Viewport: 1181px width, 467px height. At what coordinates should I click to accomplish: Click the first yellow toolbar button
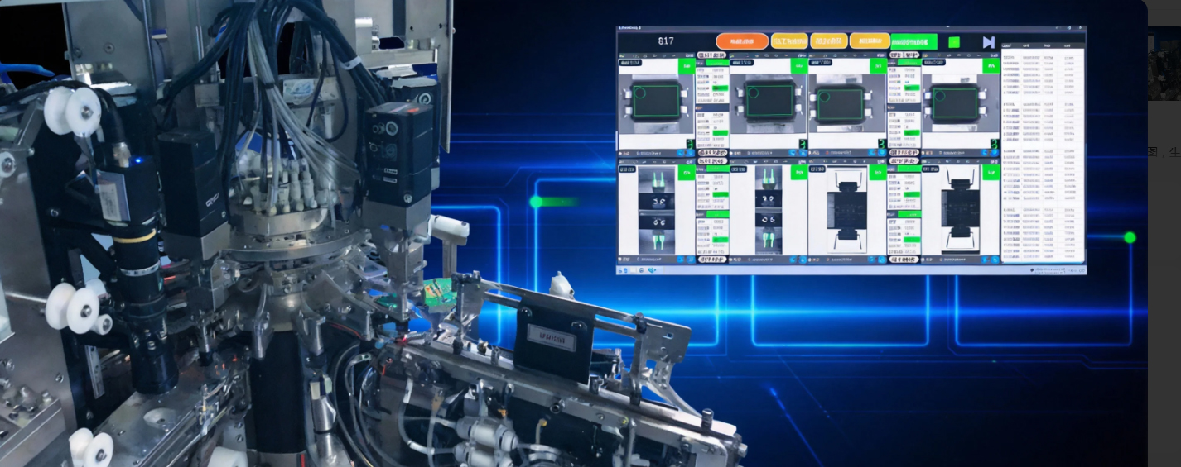[x=789, y=41]
